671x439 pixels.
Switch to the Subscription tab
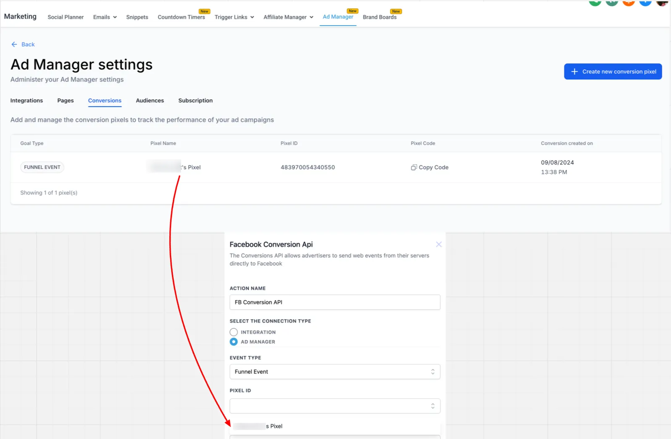click(195, 101)
